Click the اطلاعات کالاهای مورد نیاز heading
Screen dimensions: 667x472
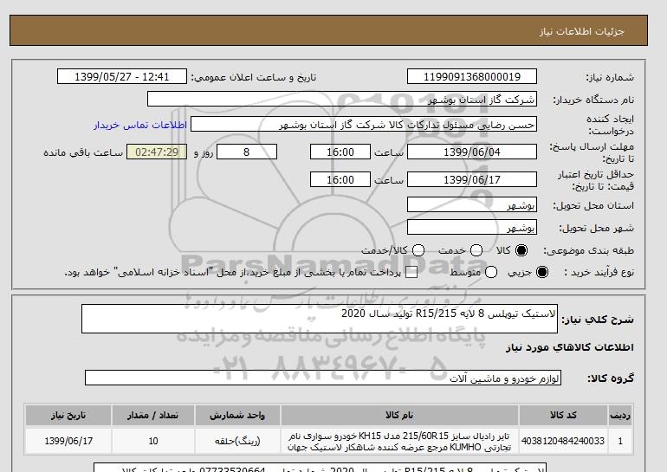[570, 347]
